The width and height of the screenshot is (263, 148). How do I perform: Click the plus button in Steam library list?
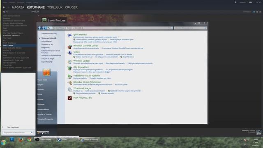39,16
